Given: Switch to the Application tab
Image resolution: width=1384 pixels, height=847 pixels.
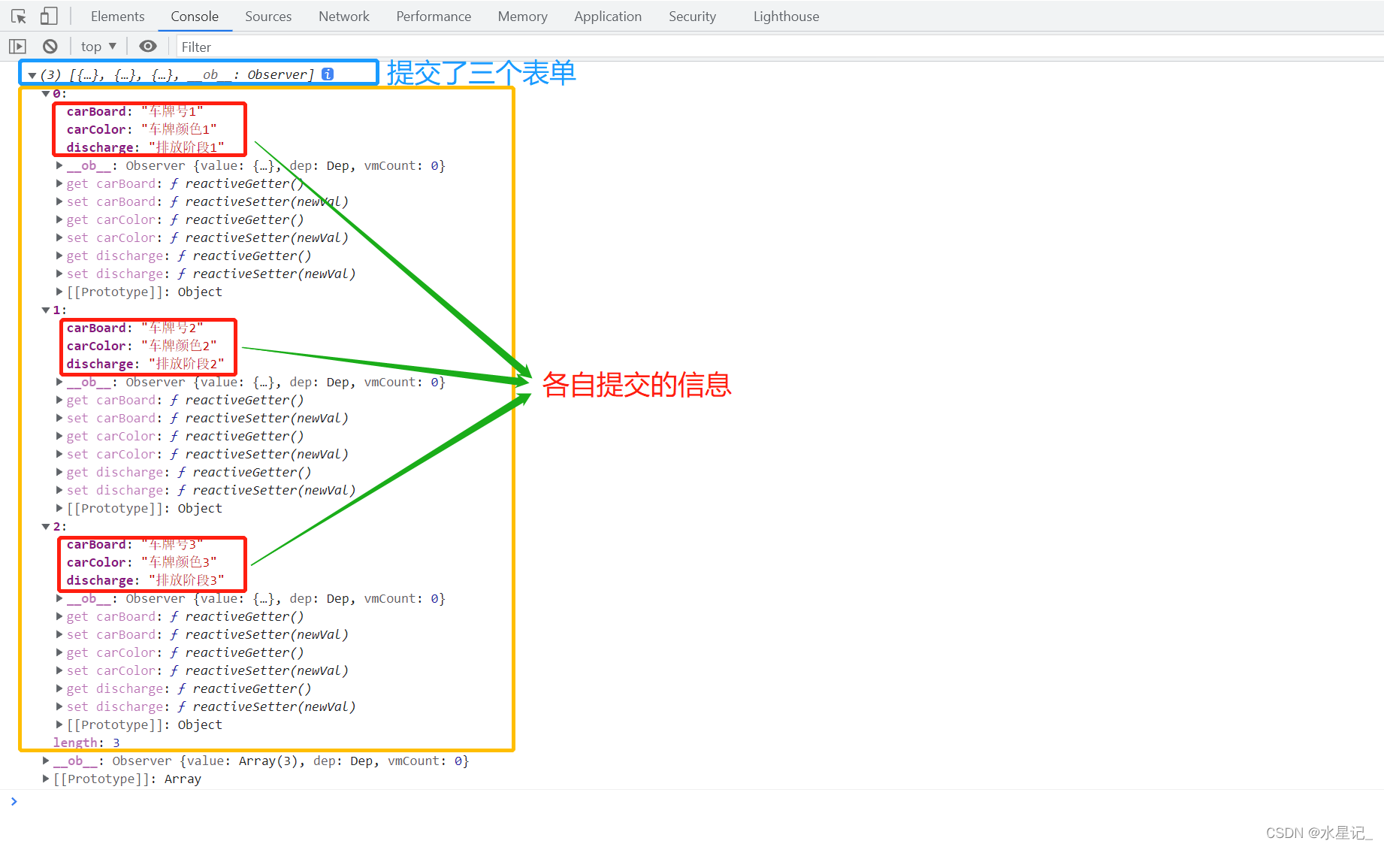Looking at the screenshot, I should (607, 16).
